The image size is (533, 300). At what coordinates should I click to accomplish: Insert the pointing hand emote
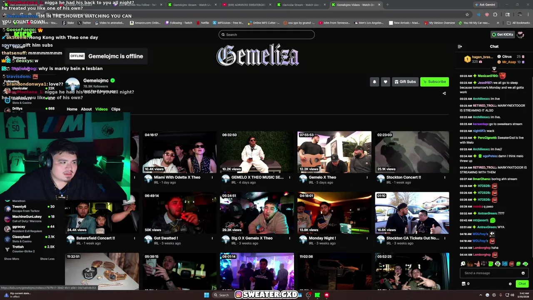(477, 264)
